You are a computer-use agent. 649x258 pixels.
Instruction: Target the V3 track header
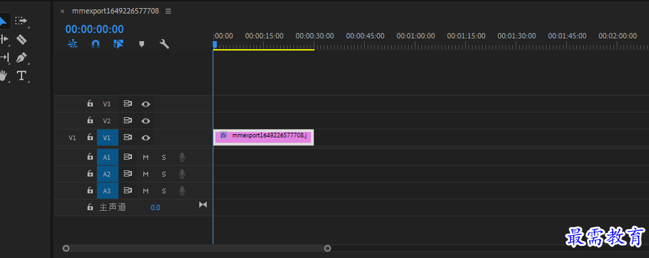coord(107,104)
